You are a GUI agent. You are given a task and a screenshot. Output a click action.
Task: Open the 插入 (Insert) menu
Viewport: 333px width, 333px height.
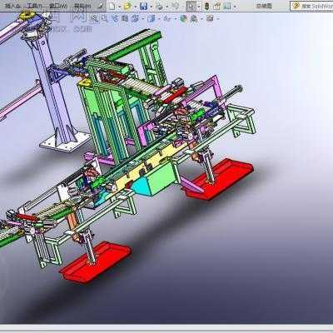(x=13, y=6)
